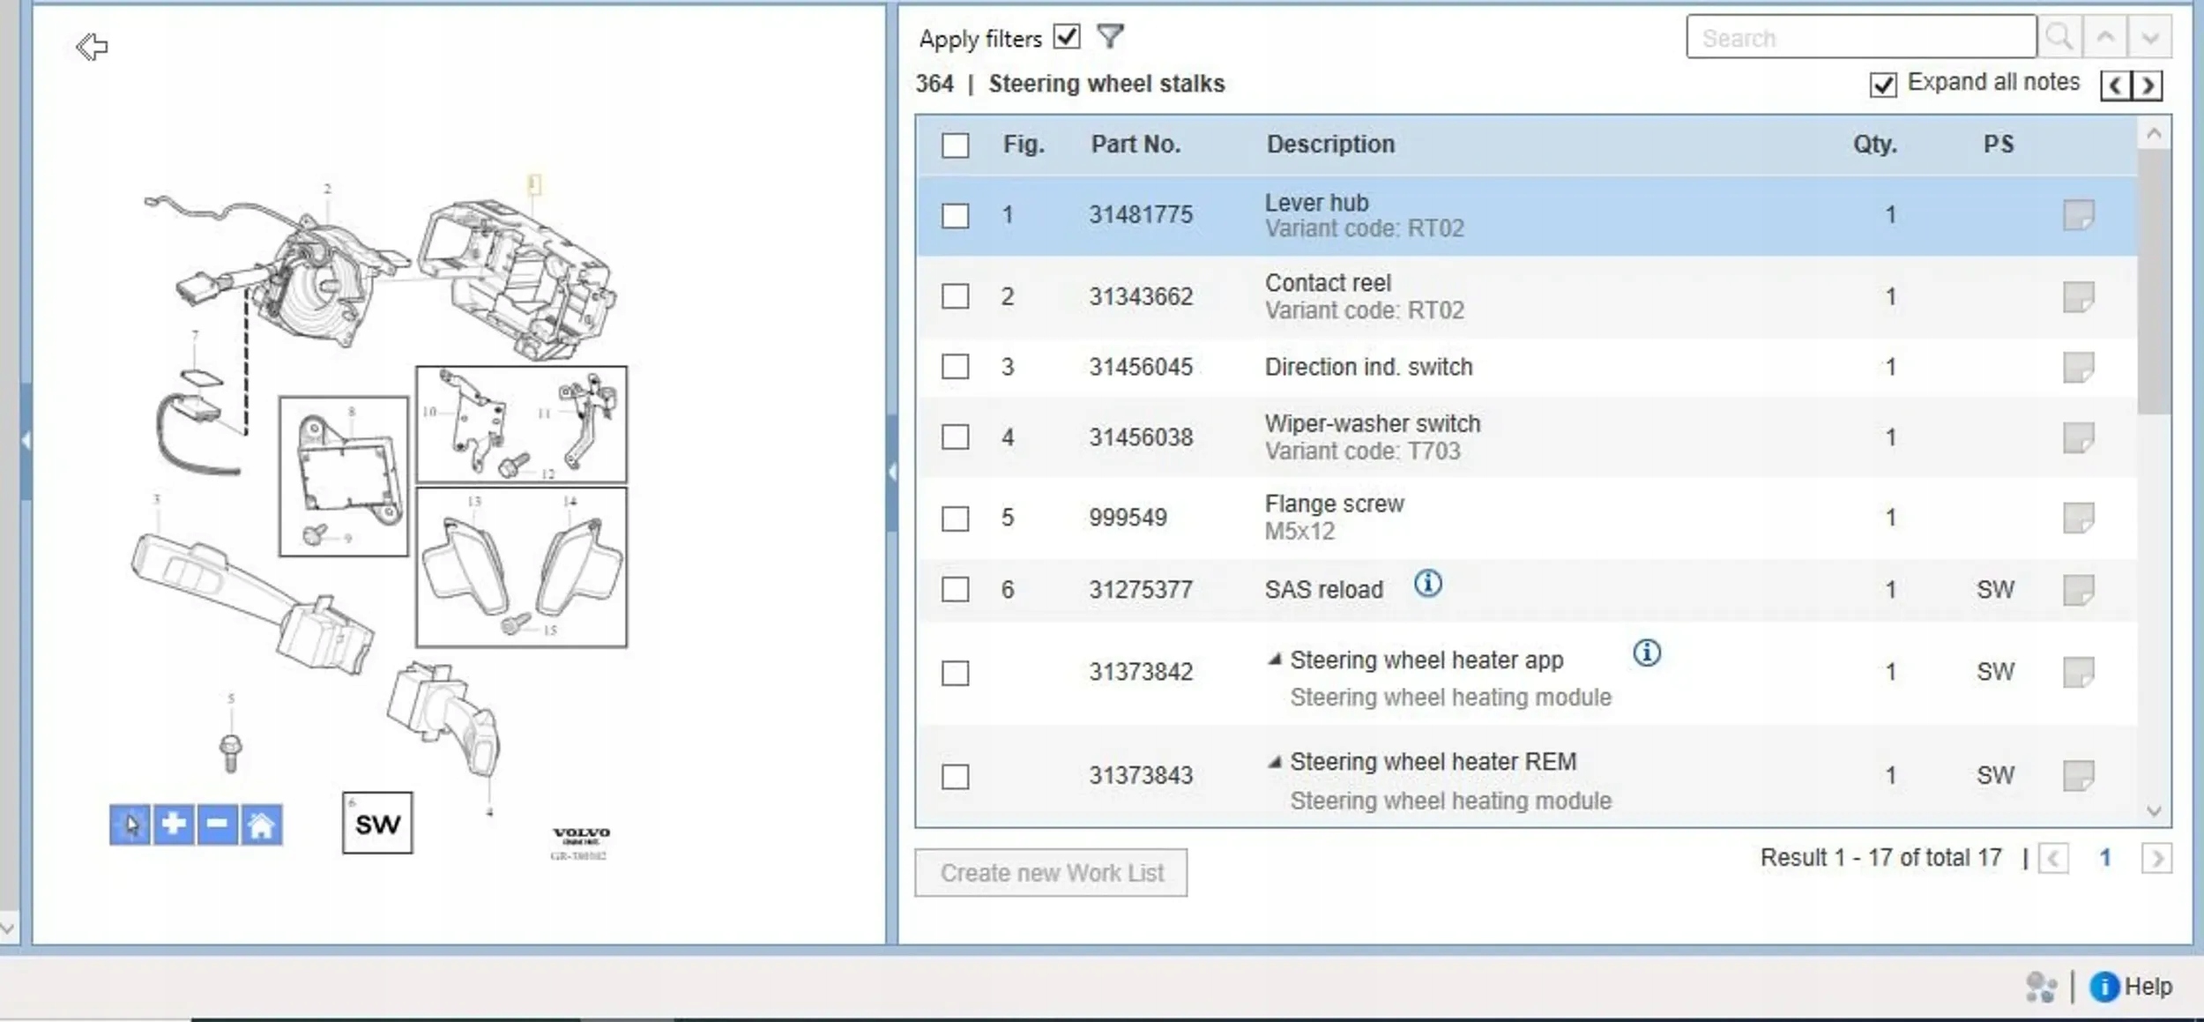This screenshot has width=2204, height=1022.
Task: Toggle Expand all notes checkbox
Action: point(1882,85)
